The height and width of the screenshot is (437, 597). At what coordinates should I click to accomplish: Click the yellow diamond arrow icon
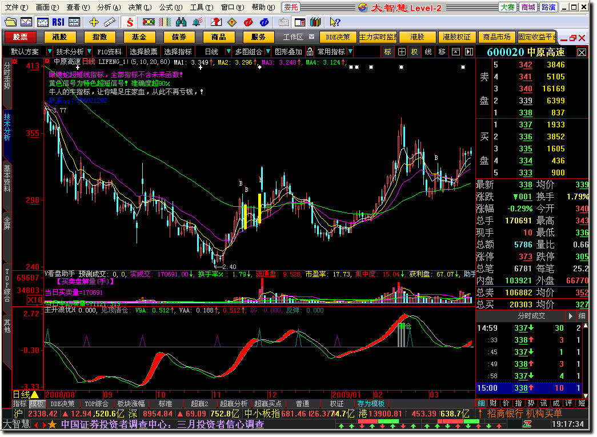point(232,22)
